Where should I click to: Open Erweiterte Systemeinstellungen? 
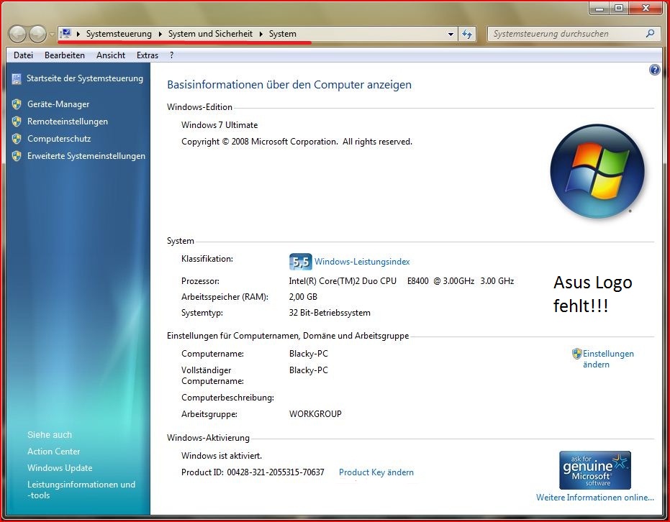pyautogui.click(x=86, y=156)
